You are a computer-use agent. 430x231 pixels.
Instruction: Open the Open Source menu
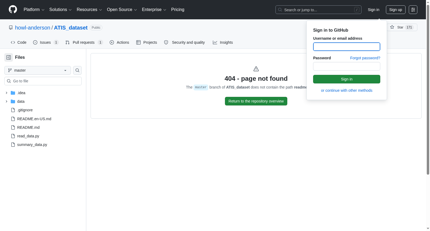(122, 10)
